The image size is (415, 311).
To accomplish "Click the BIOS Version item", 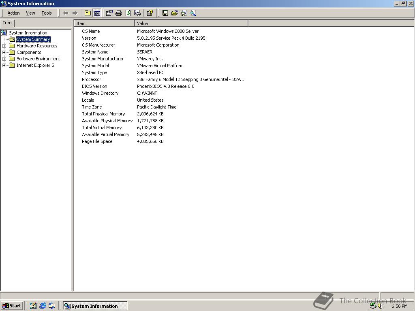I will point(94,86).
